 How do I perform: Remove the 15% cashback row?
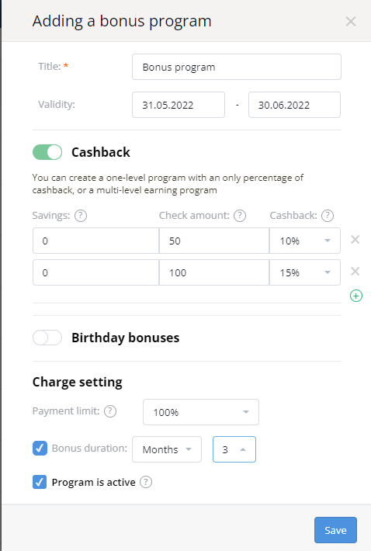pyautogui.click(x=355, y=272)
